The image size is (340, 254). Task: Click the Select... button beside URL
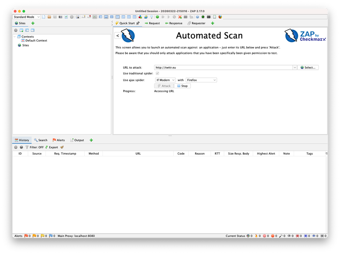[308, 68]
